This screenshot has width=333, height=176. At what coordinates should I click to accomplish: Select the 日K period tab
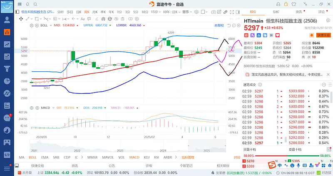pos(79,12)
